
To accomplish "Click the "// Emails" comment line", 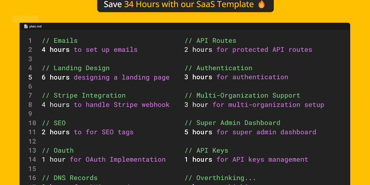I will (60, 40).
